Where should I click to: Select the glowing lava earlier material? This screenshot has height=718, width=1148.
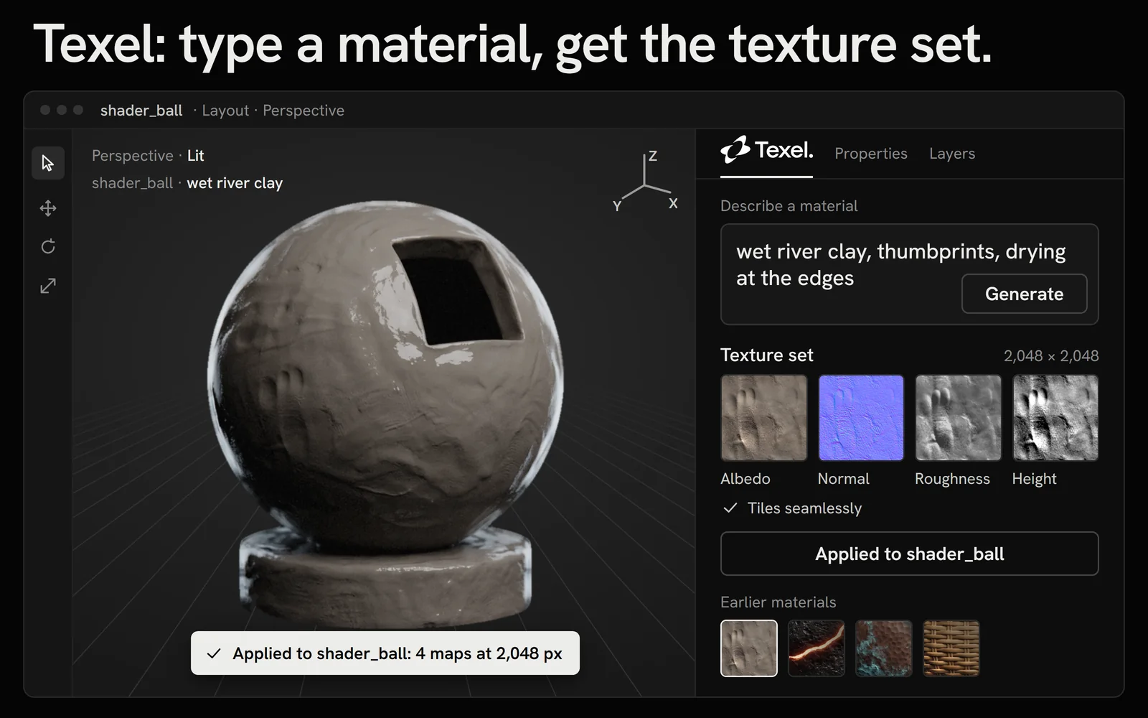(817, 648)
